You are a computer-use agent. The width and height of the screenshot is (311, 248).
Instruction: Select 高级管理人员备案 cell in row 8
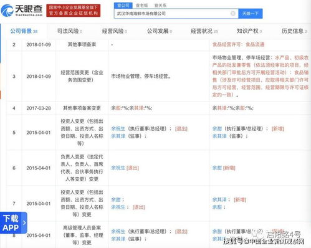point(82,235)
